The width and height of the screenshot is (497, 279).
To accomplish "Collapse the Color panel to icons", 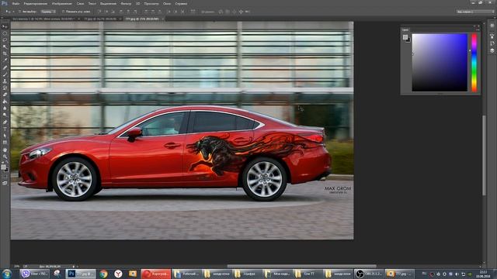I will [x=474, y=26].
